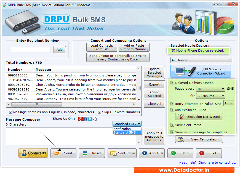Click the computer and USB modem wizard icon
The width and height of the screenshot is (240, 173).
pyautogui.click(x=185, y=71)
